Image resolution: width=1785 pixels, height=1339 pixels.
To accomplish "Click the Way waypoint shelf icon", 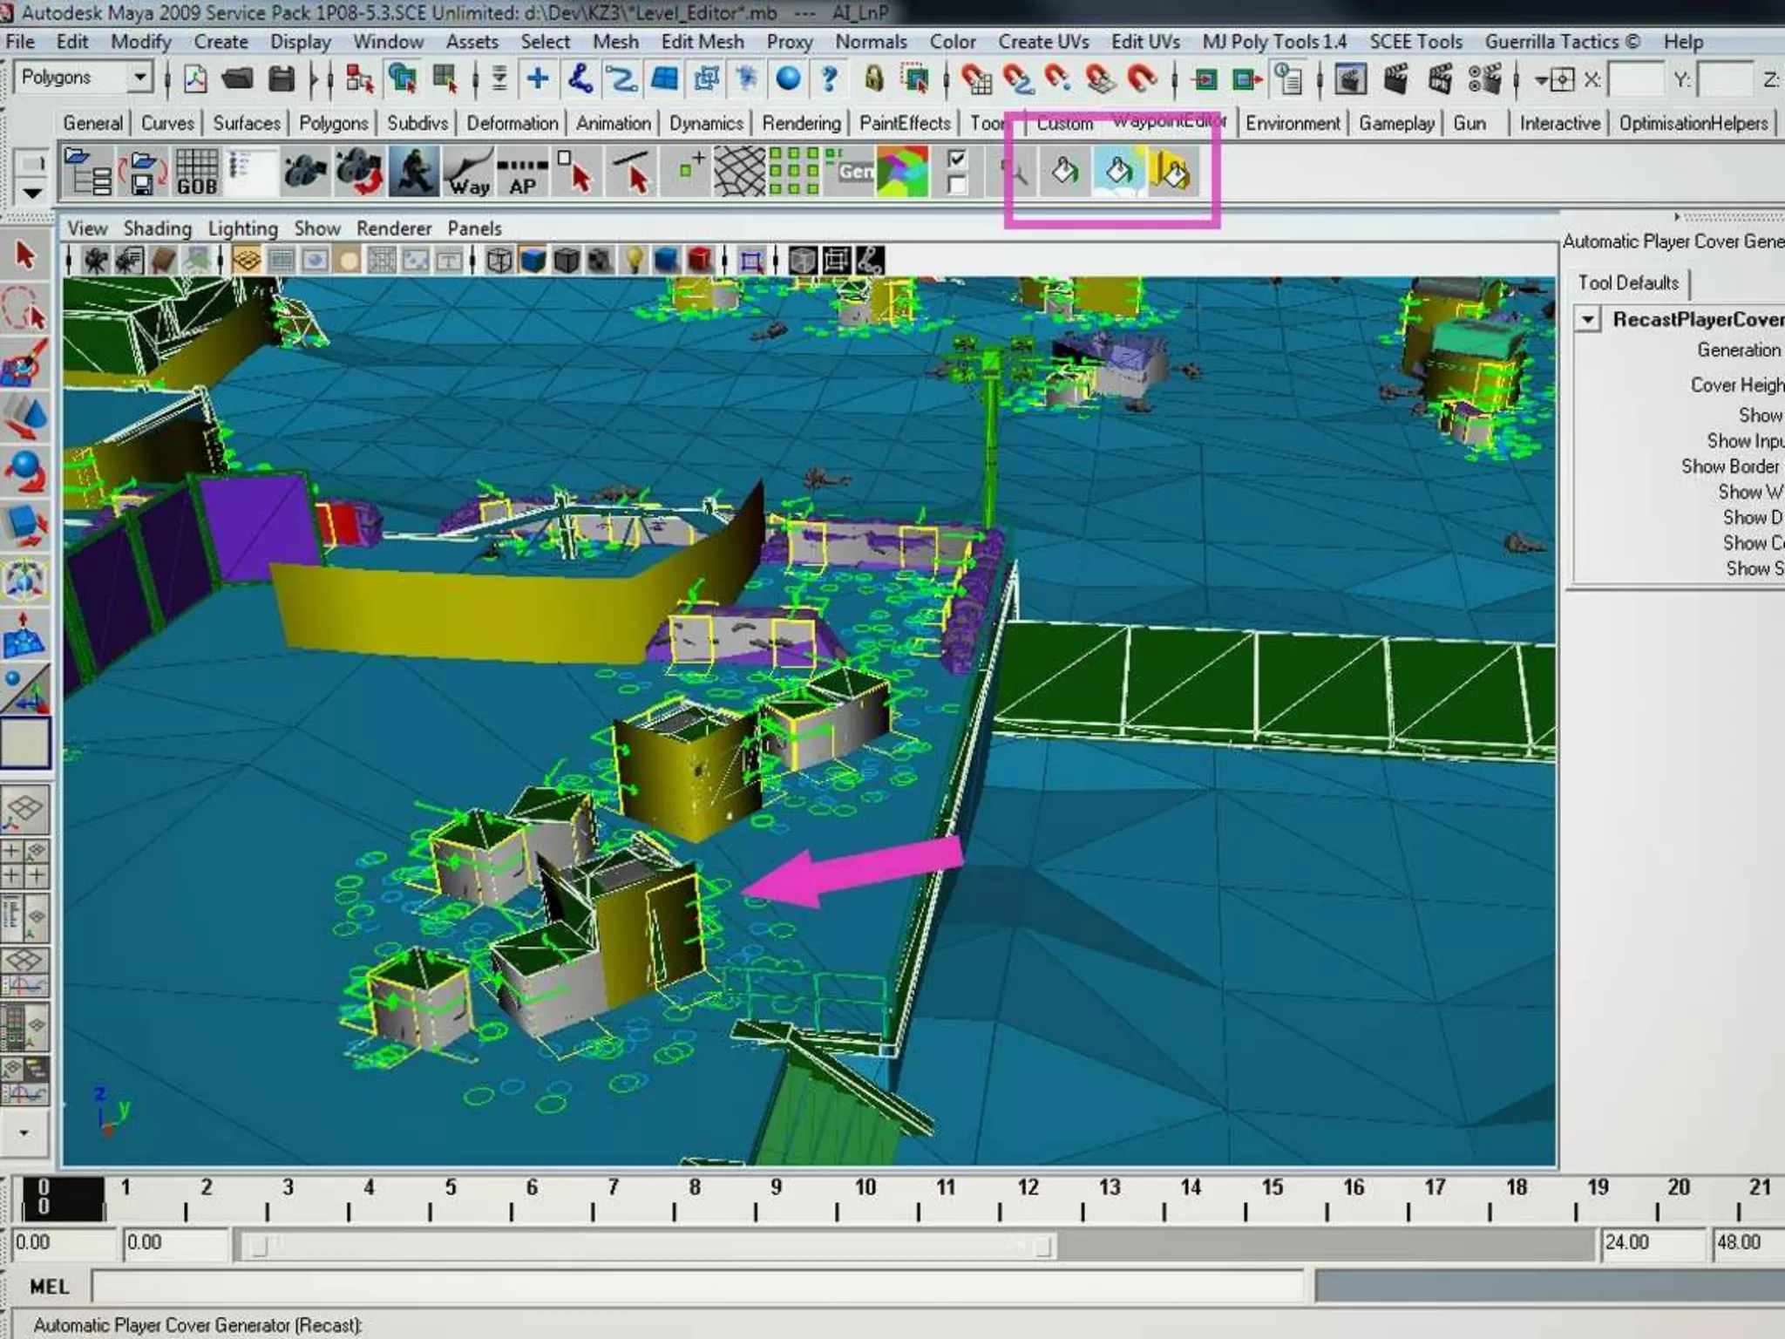I will [x=469, y=172].
